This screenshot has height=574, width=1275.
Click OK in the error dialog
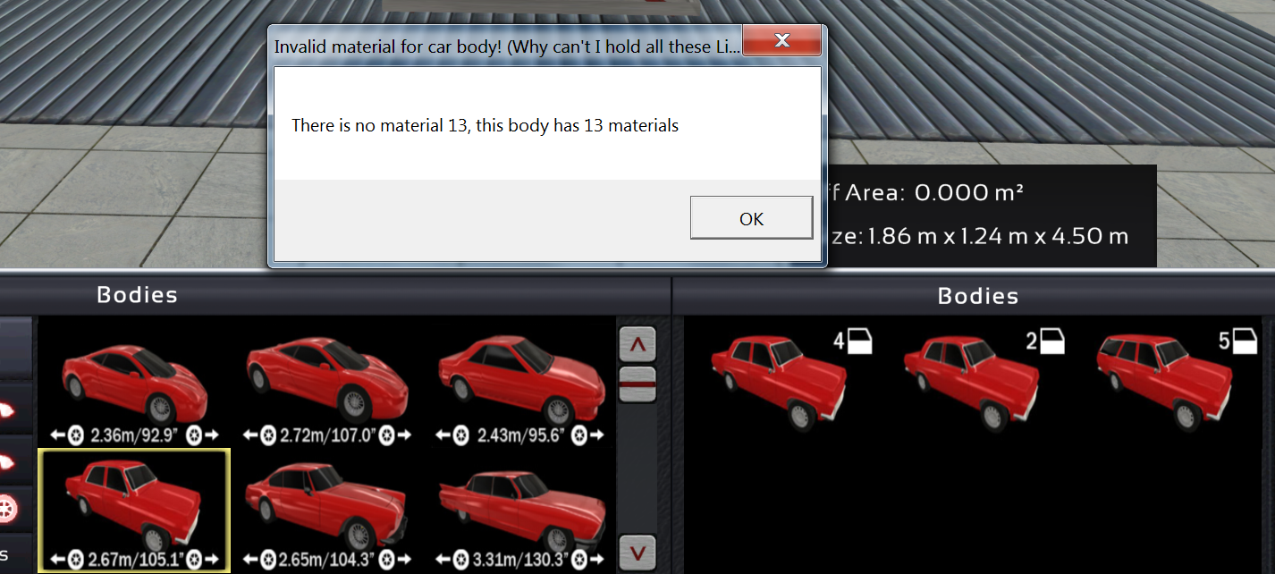point(751,218)
